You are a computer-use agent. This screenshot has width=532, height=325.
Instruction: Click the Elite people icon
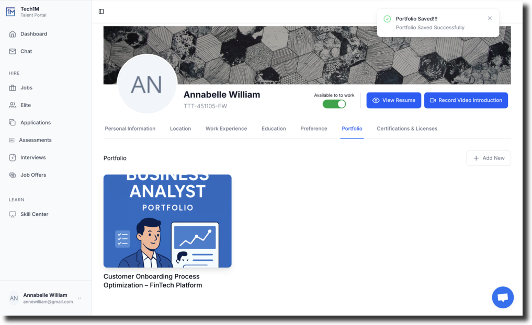[13, 106]
